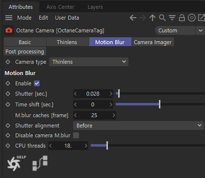Switch to the Layers tab

[95, 7]
